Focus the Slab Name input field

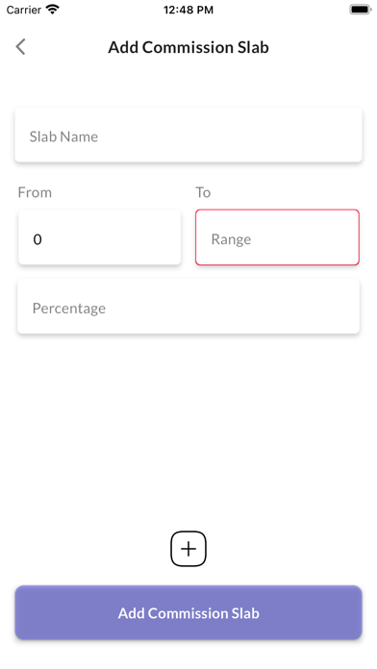(188, 135)
